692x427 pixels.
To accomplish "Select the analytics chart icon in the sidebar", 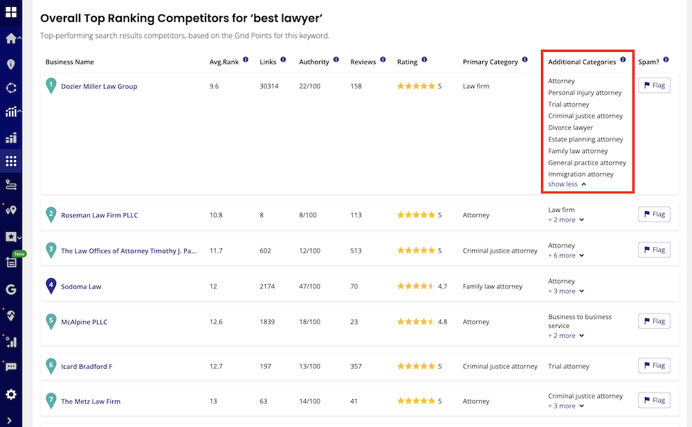I will tap(10, 136).
